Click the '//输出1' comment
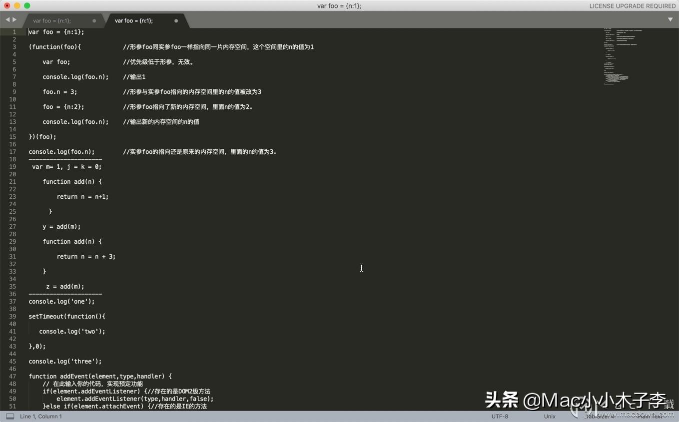Image resolution: width=679 pixels, height=422 pixels. [134, 77]
